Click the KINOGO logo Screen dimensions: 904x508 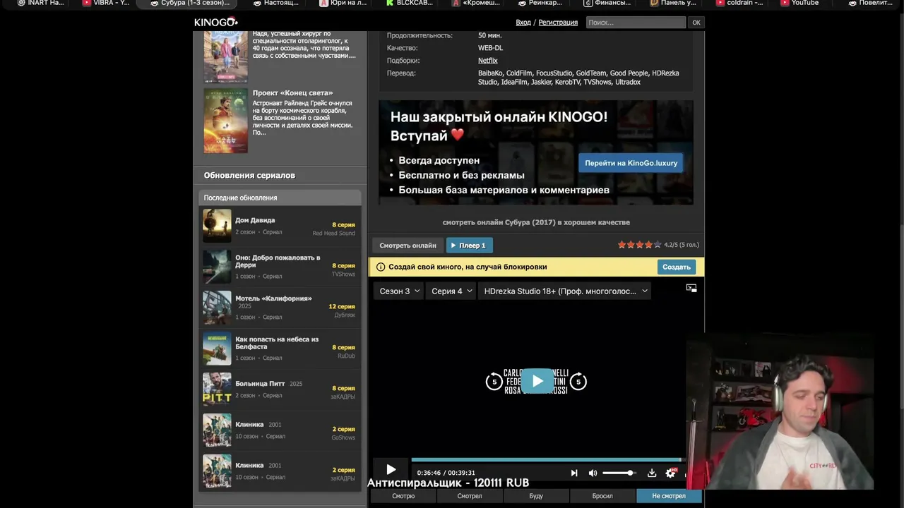[216, 23]
